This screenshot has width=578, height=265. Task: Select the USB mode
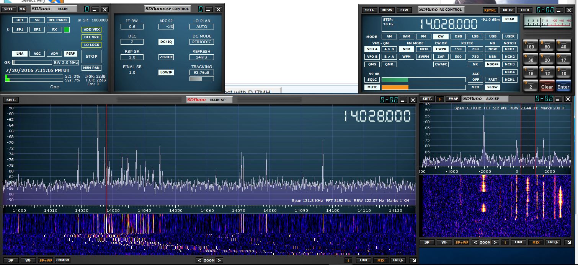pos(492,37)
